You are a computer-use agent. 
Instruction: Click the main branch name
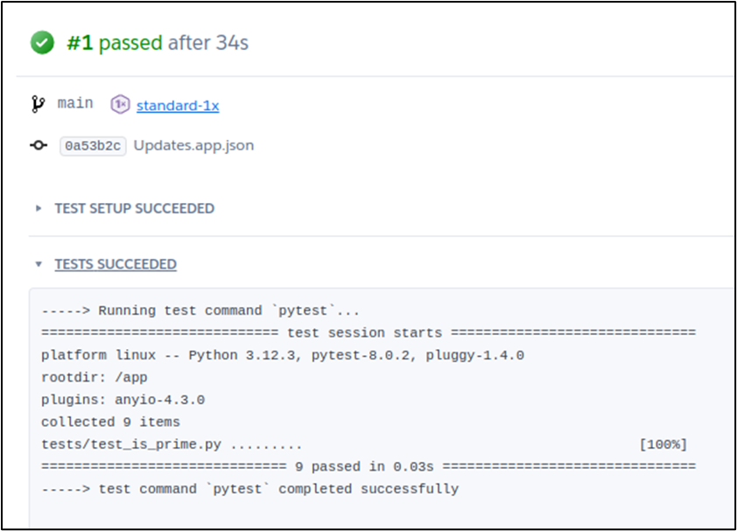(x=75, y=103)
